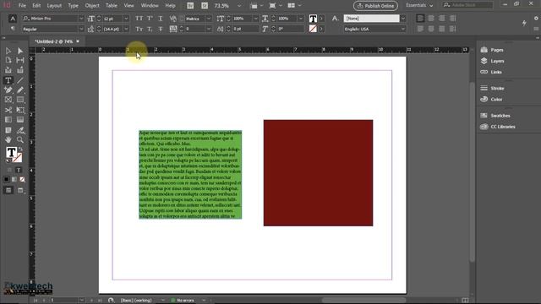Select the Rectangle tool
541x304 pixels.
tap(20, 100)
